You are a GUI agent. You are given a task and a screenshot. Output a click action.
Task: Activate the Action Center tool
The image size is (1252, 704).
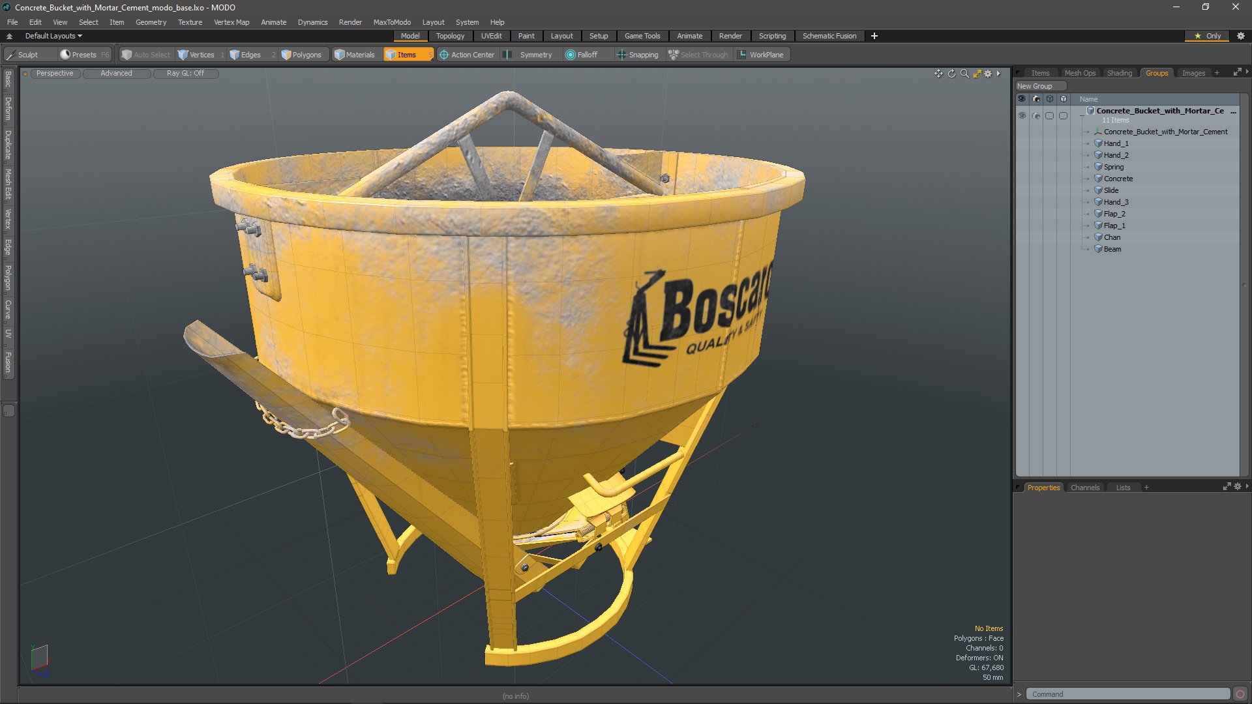(467, 55)
